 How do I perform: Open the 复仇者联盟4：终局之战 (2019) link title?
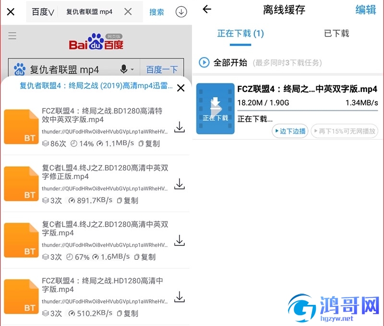tap(96, 86)
